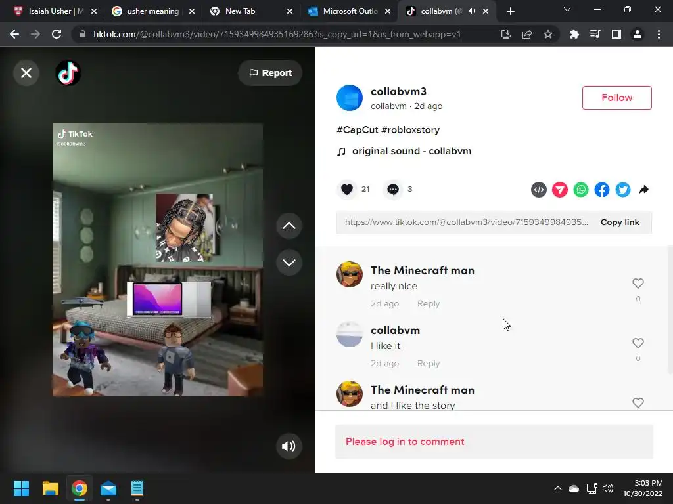Click the video player to pause
This screenshot has width=673, height=504.
coord(158,260)
